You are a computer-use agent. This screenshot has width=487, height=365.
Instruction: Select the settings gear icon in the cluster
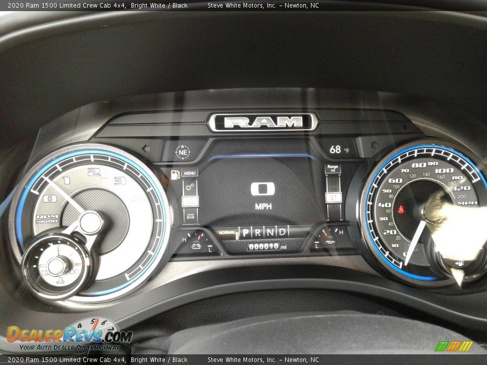click(x=189, y=187)
